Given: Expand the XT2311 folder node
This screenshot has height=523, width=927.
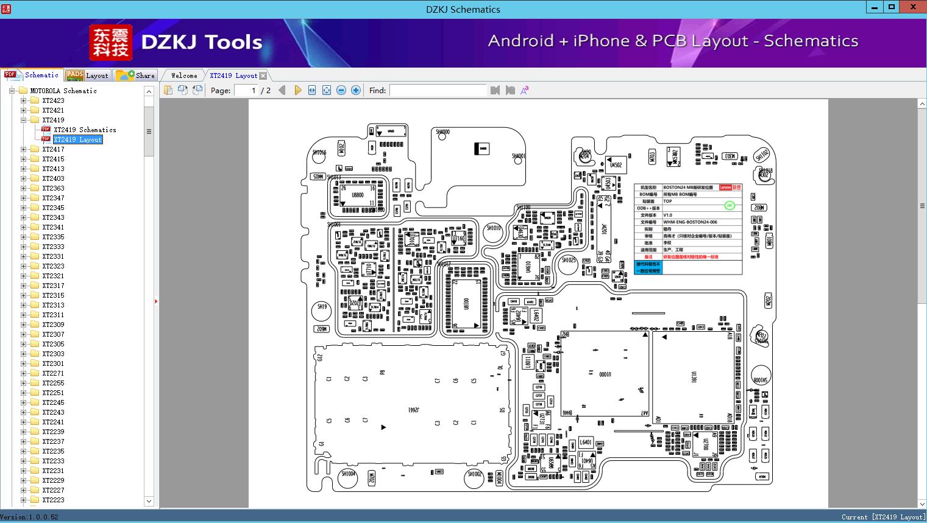Looking at the screenshot, I should pos(23,315).
